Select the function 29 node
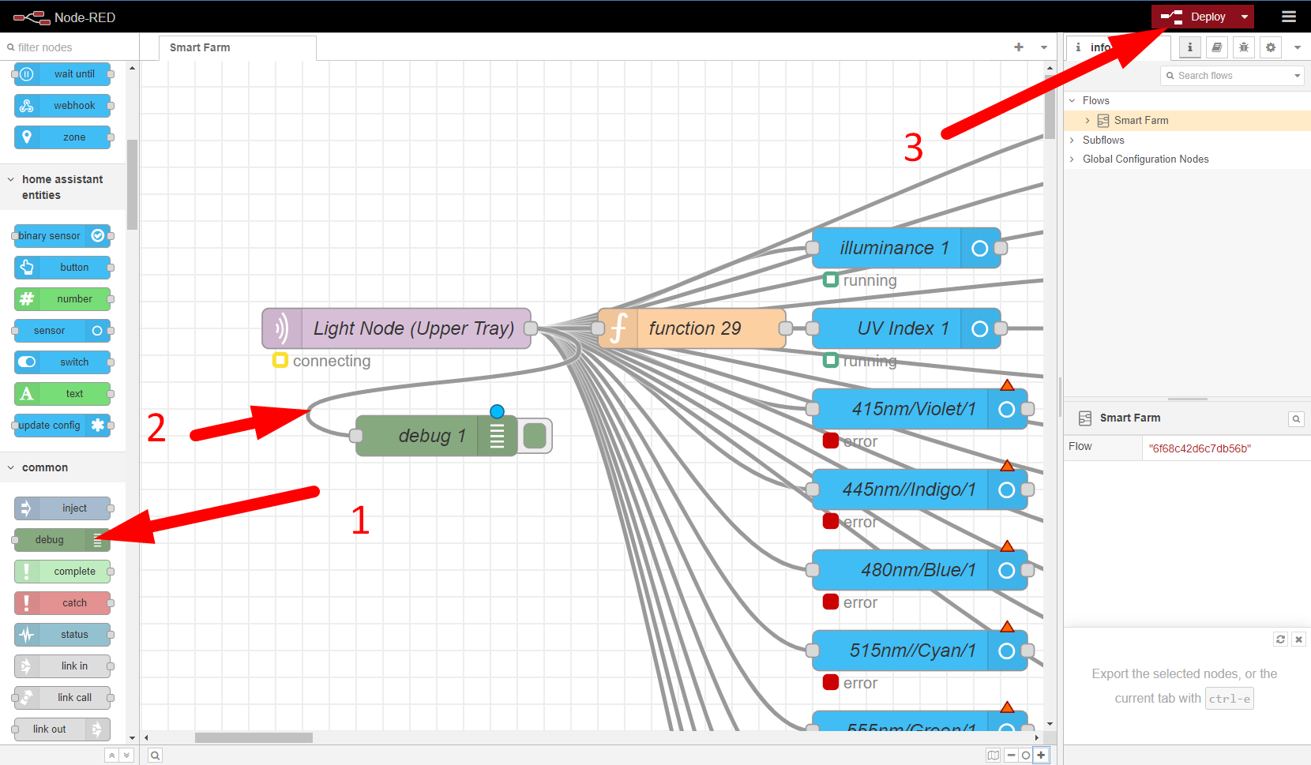The image size is (1311, 765). [x=694, y=328]
